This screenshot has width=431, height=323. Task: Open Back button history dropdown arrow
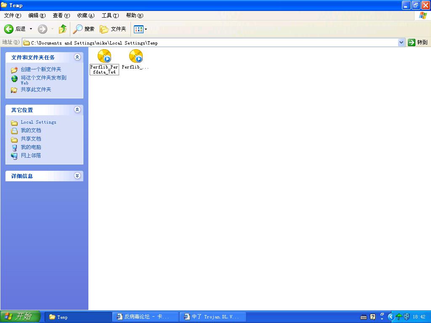pos(31,29)
